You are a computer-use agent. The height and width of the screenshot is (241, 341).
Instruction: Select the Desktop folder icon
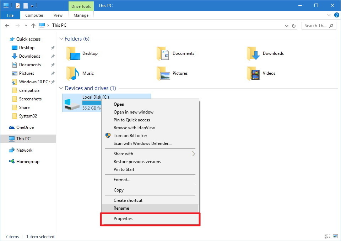click(74, 53)
